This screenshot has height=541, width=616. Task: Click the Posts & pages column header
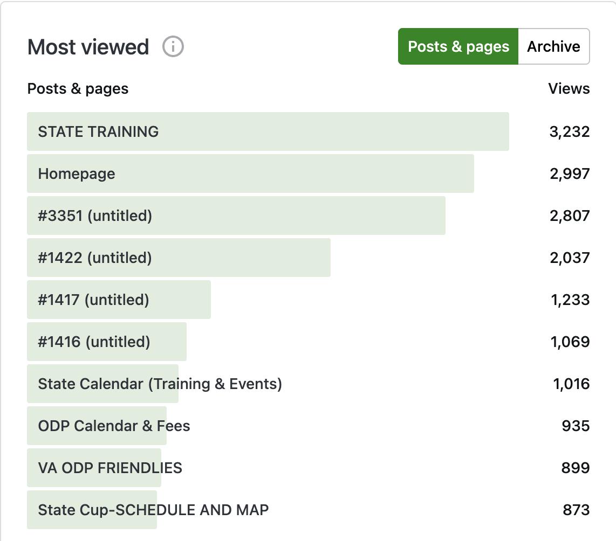(78, 88)
